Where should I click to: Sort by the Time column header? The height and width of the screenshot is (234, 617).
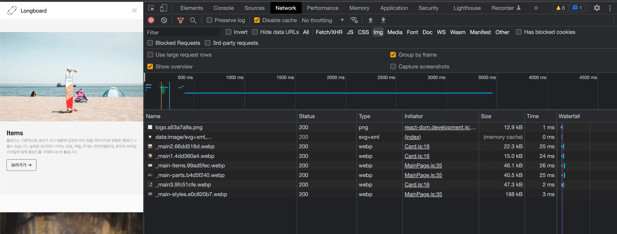click(540, 116)
